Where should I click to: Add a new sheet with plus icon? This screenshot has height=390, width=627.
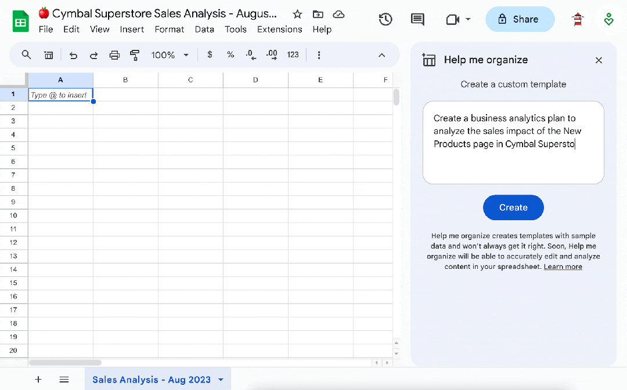click(38, 379)
